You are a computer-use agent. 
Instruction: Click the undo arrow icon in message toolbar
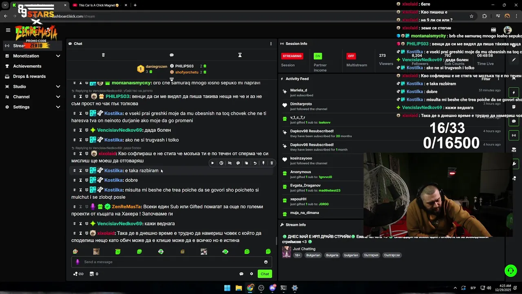click(255, 163)
